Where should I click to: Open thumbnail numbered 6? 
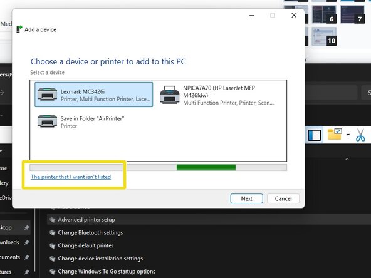tap(324, 14)
